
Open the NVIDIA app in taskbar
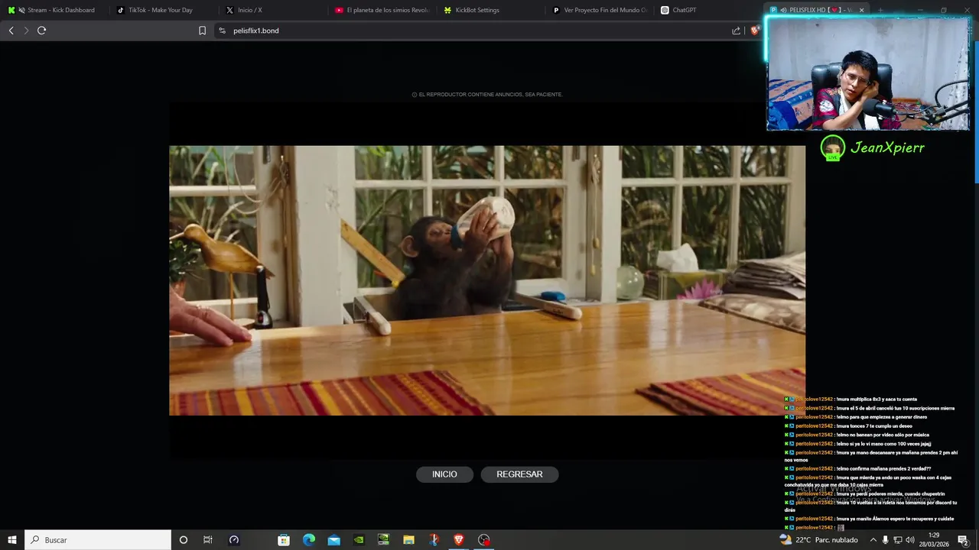click(359, 540)
